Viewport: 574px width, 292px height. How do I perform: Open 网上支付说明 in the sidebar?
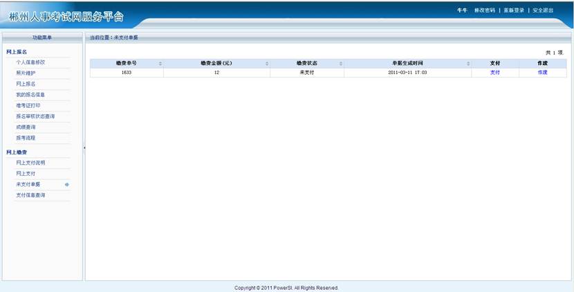(30, 163)
